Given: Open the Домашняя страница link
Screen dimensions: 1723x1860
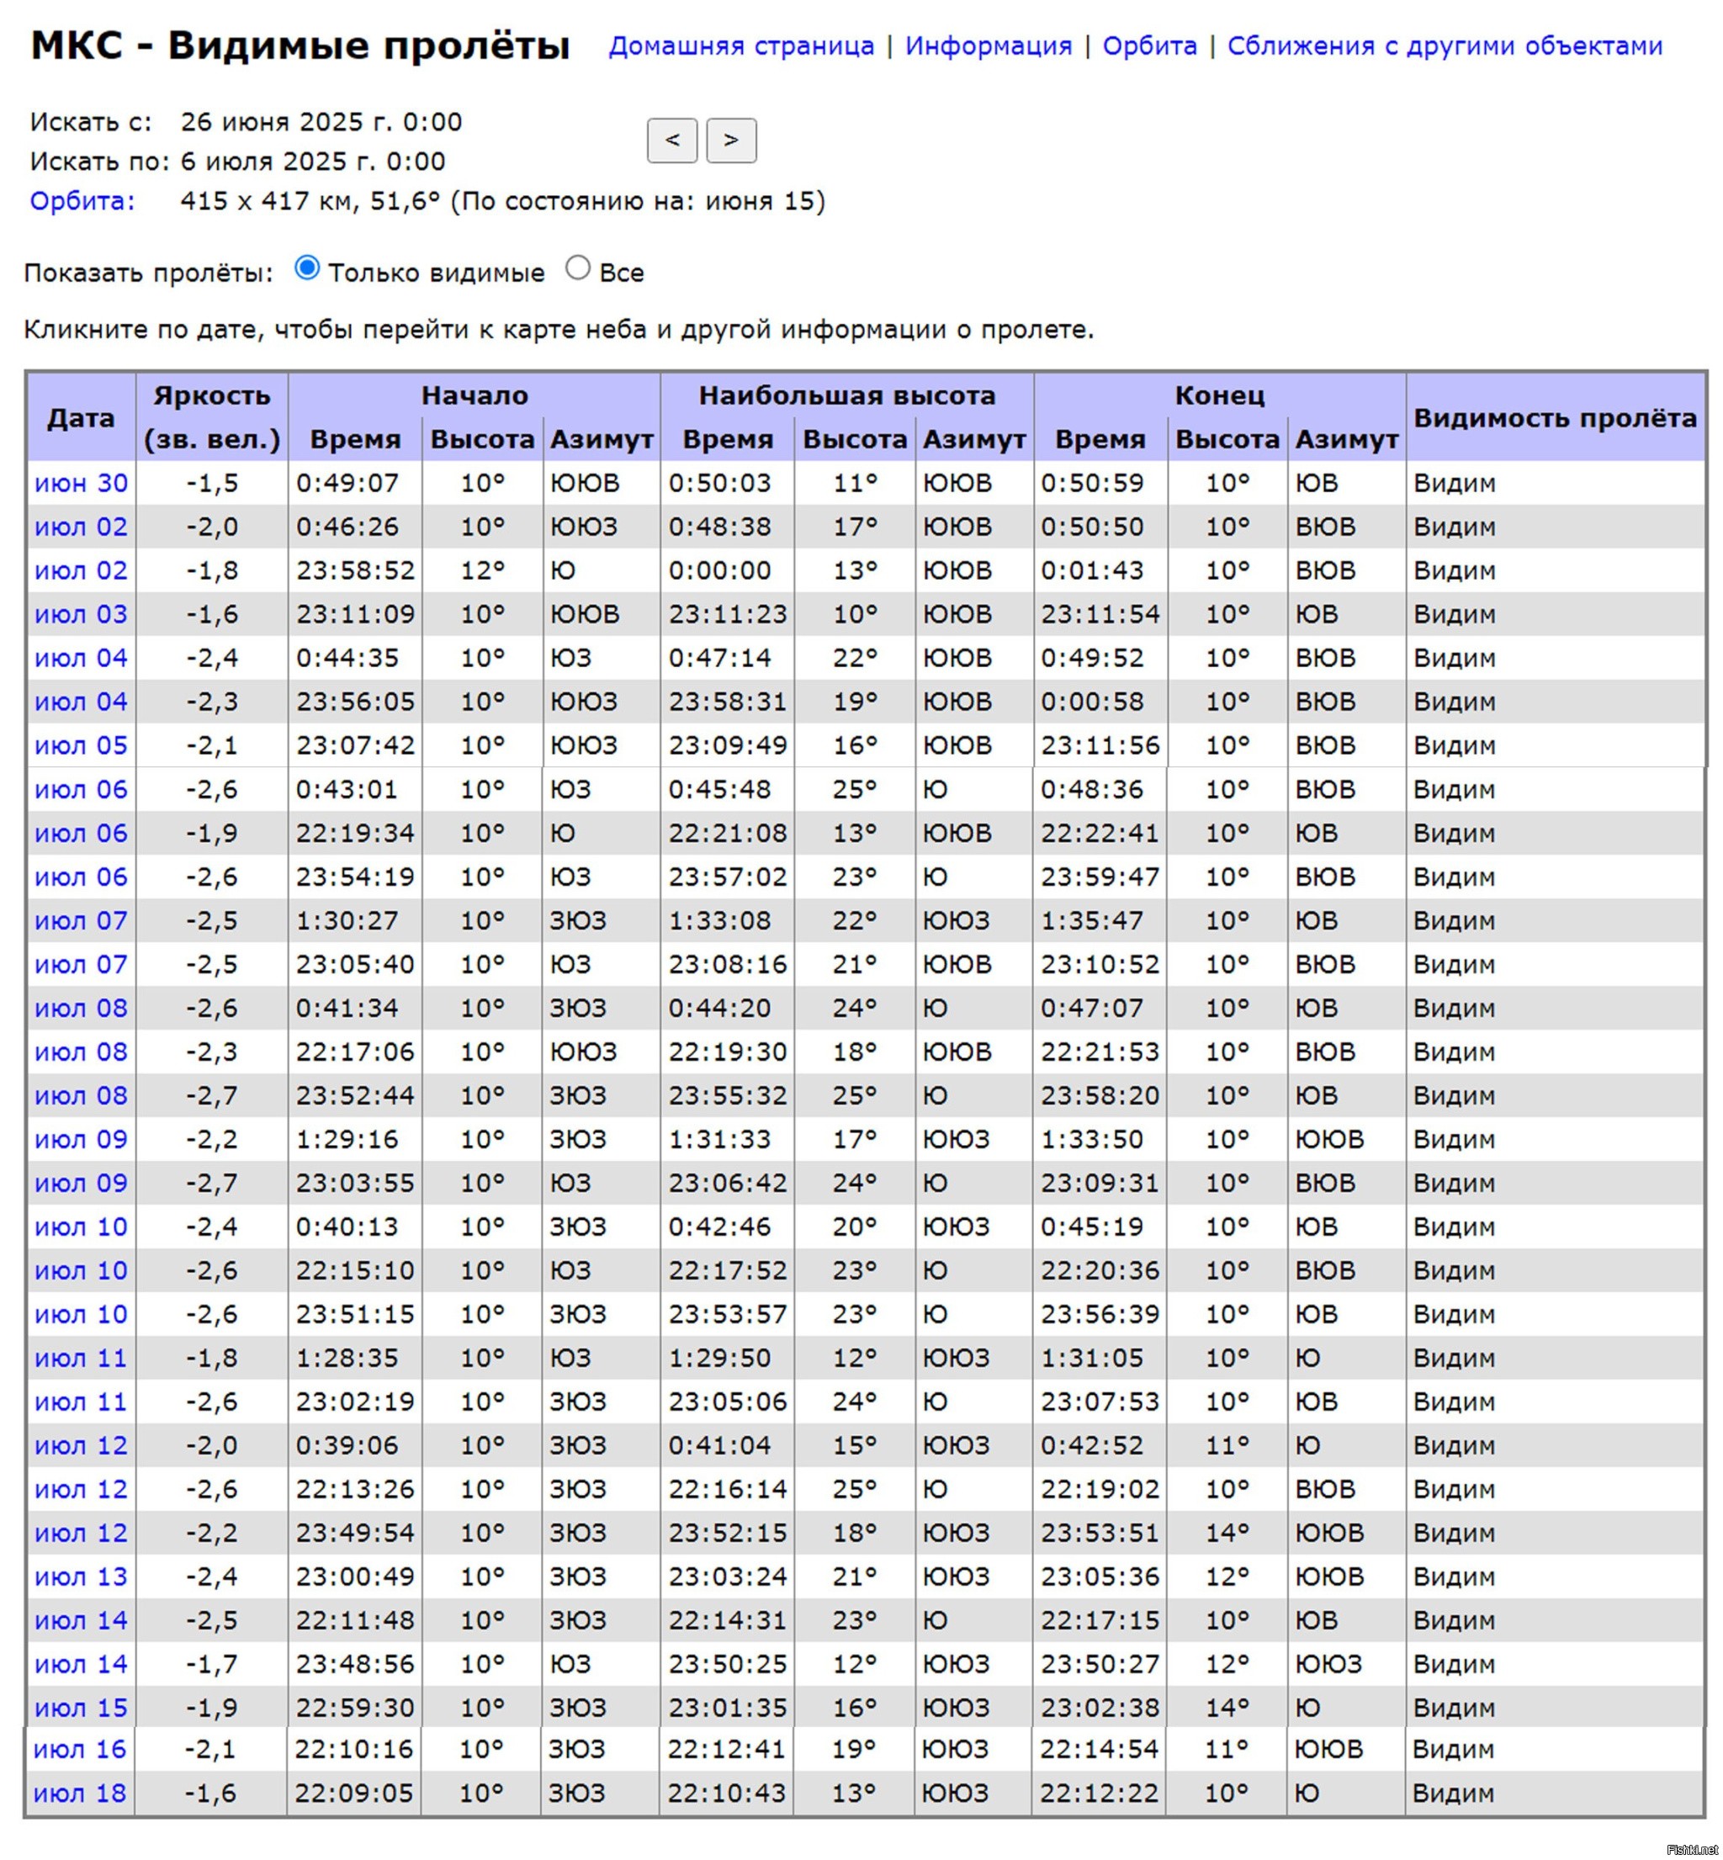Looking at the screenshot, I should pyautogui.click(x=741, y=45).
